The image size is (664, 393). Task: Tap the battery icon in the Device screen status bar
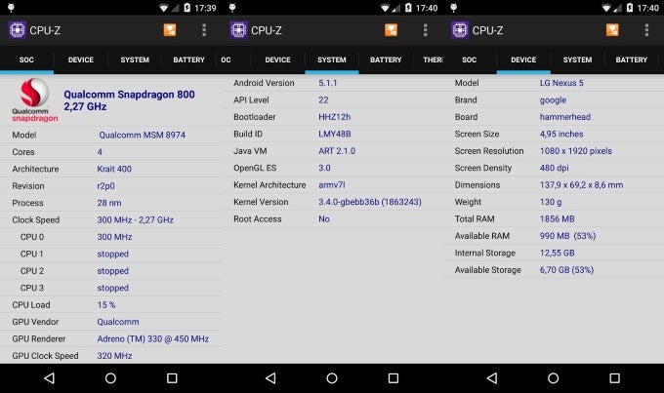click(x=630, y=8)
